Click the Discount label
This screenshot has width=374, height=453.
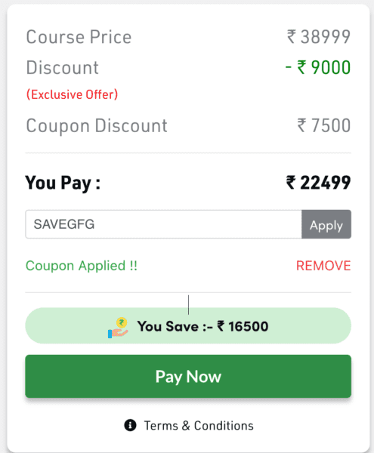coord(62,67)
